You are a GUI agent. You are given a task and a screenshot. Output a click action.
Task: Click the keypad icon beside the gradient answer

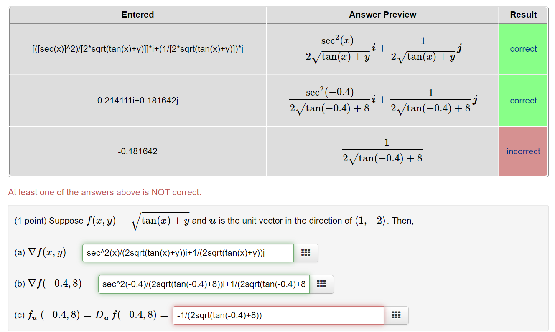click(306, 253)
